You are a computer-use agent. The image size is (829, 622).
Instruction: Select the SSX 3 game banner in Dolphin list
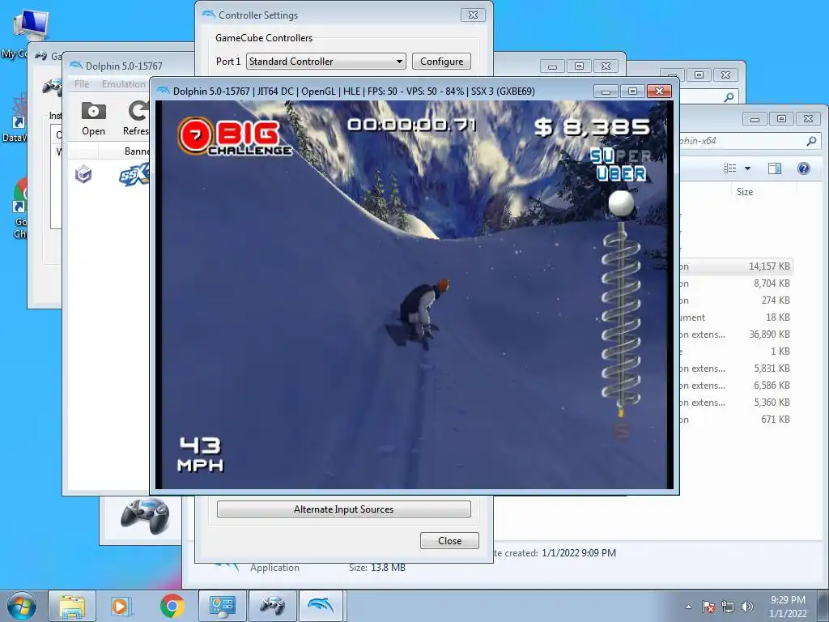coord(134,174)
